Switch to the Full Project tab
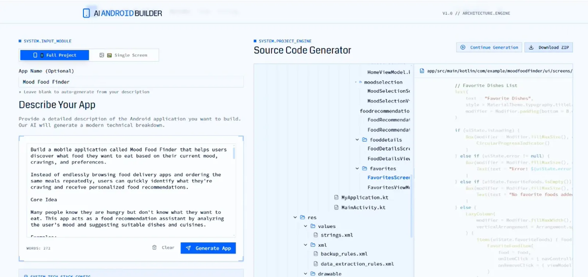This screenshot has width=588, height=277. [x=54, y=55]
